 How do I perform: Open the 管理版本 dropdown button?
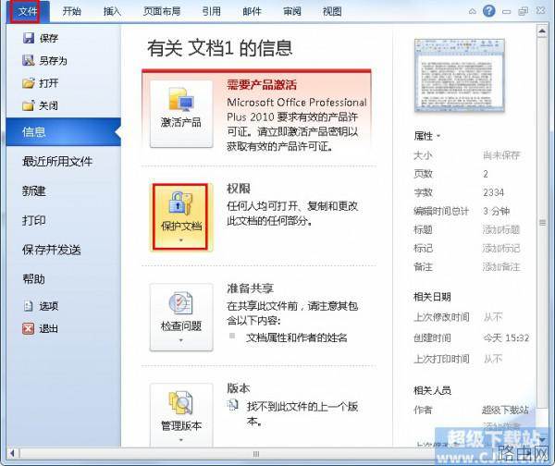coord(181,416)
